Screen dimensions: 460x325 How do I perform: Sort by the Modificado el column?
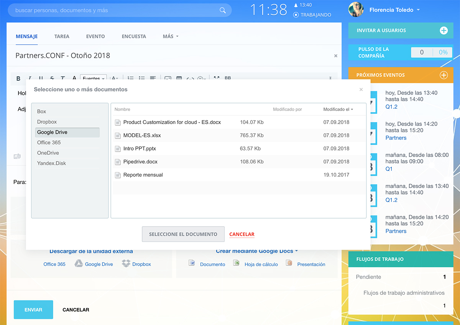(x=338, y=109)
